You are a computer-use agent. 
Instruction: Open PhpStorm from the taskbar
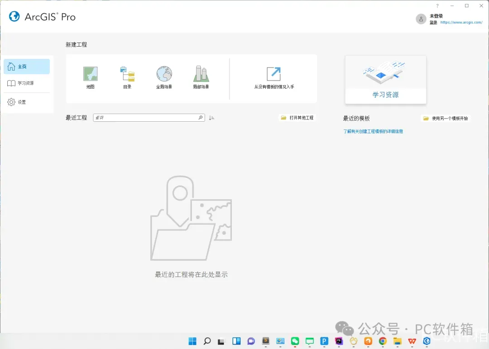pyautogui.click(x=339, y=341)
